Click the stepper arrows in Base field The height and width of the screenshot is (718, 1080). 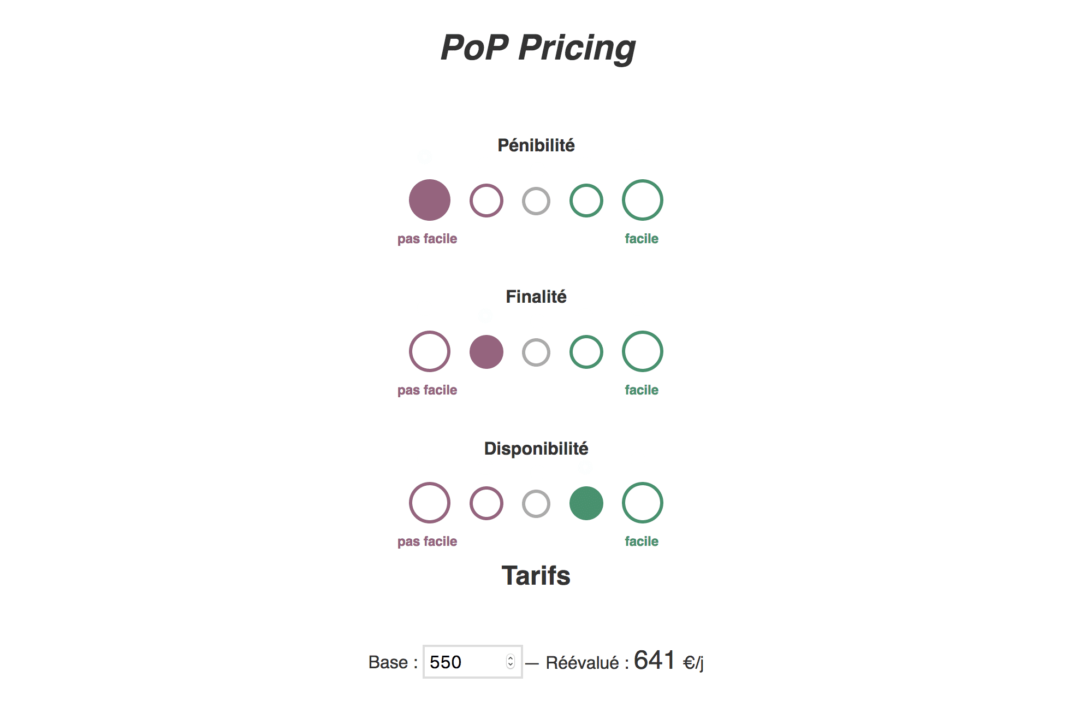point(511,662)
